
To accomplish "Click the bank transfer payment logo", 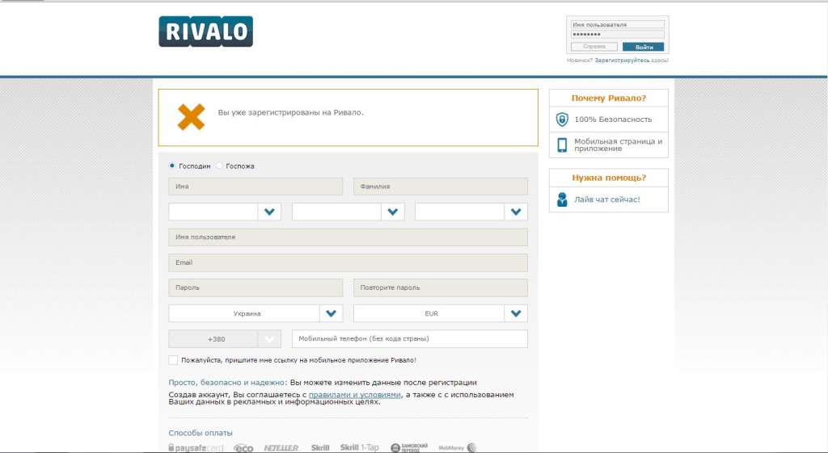I will pos(409,447).
